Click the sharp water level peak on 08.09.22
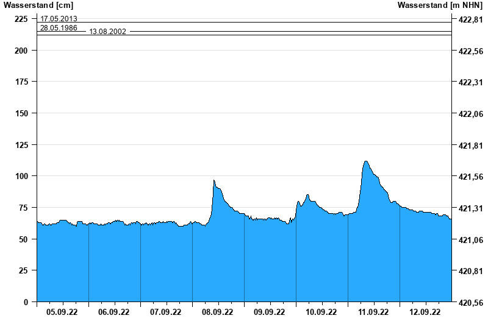This screenshot has width=488, height=335. (x=214, y=180)
